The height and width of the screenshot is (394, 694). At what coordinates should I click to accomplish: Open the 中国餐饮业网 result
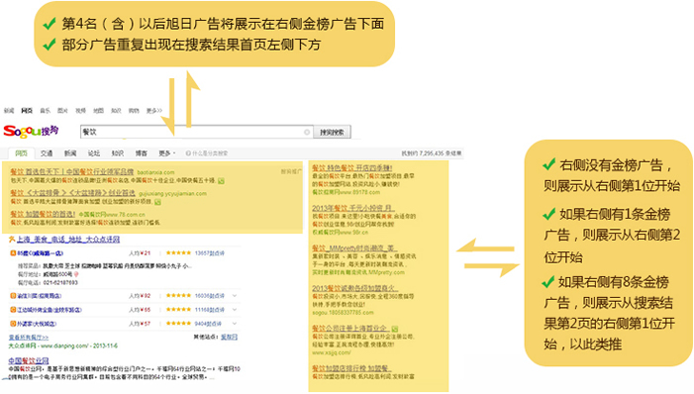click(29, 360)
